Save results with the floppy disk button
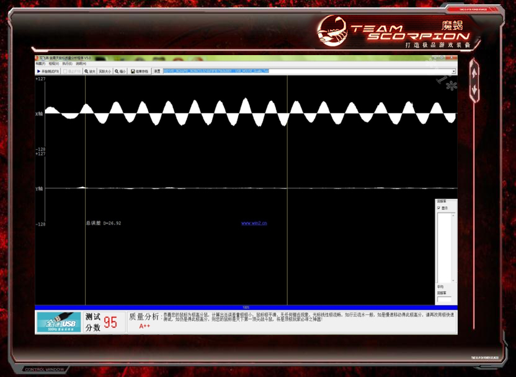 point(140,71)
